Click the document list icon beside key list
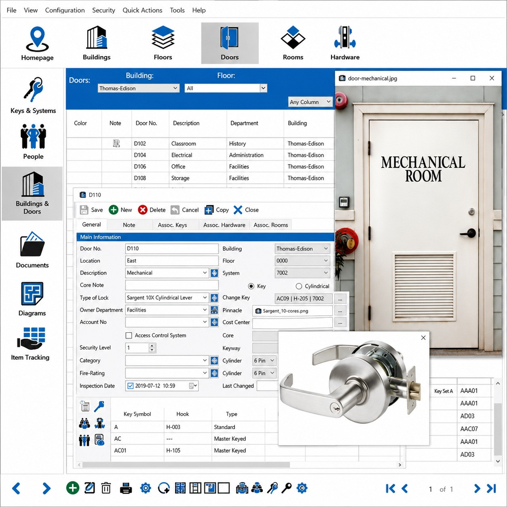Image resolution: width=507 pixels, height=507 pixels. (x=85, y=406)
